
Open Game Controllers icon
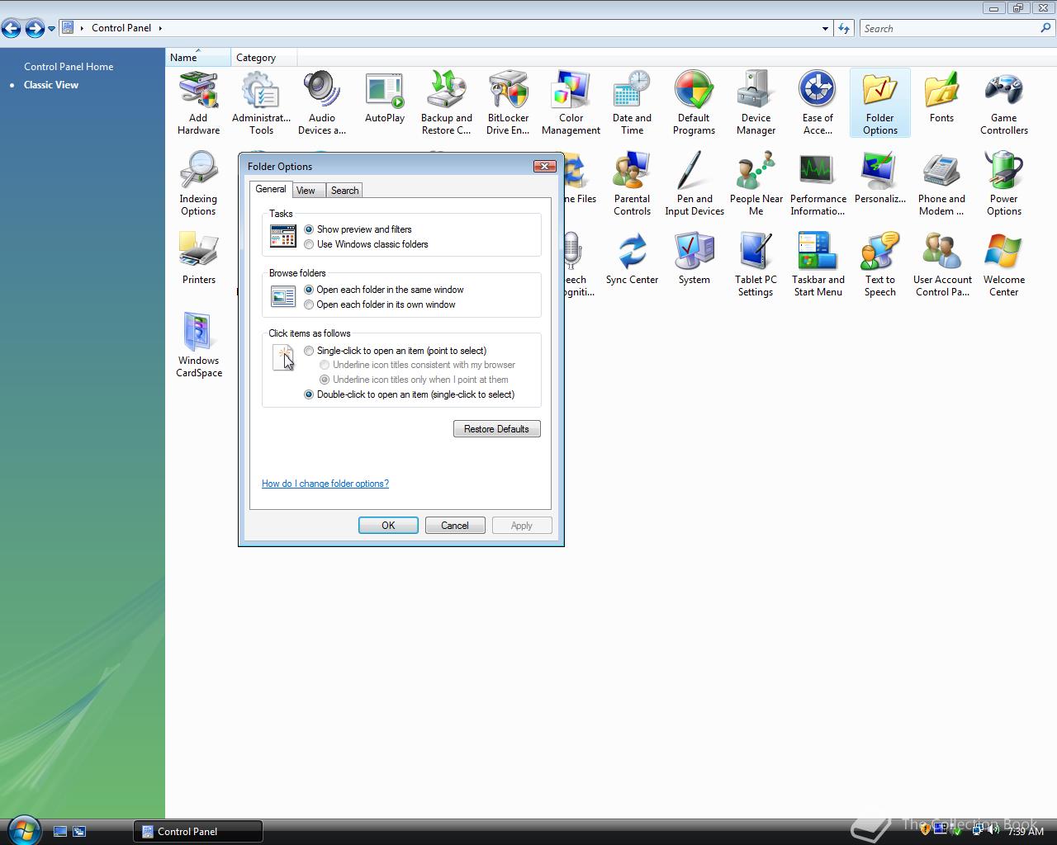[1003, 103]
